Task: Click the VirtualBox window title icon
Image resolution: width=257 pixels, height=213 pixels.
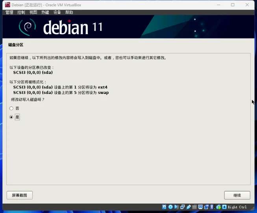Action: [7, 5]
